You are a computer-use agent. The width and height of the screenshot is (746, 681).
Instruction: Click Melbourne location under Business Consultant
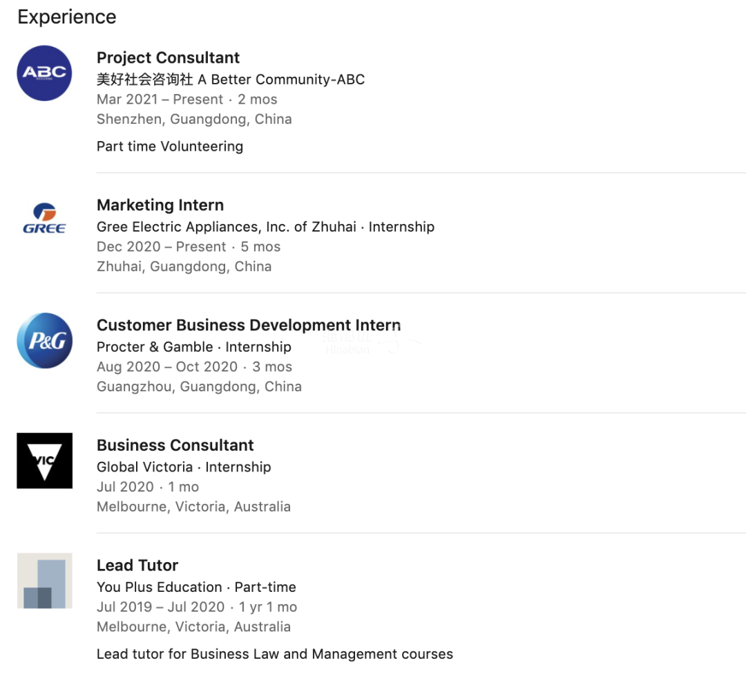point(193,507)
